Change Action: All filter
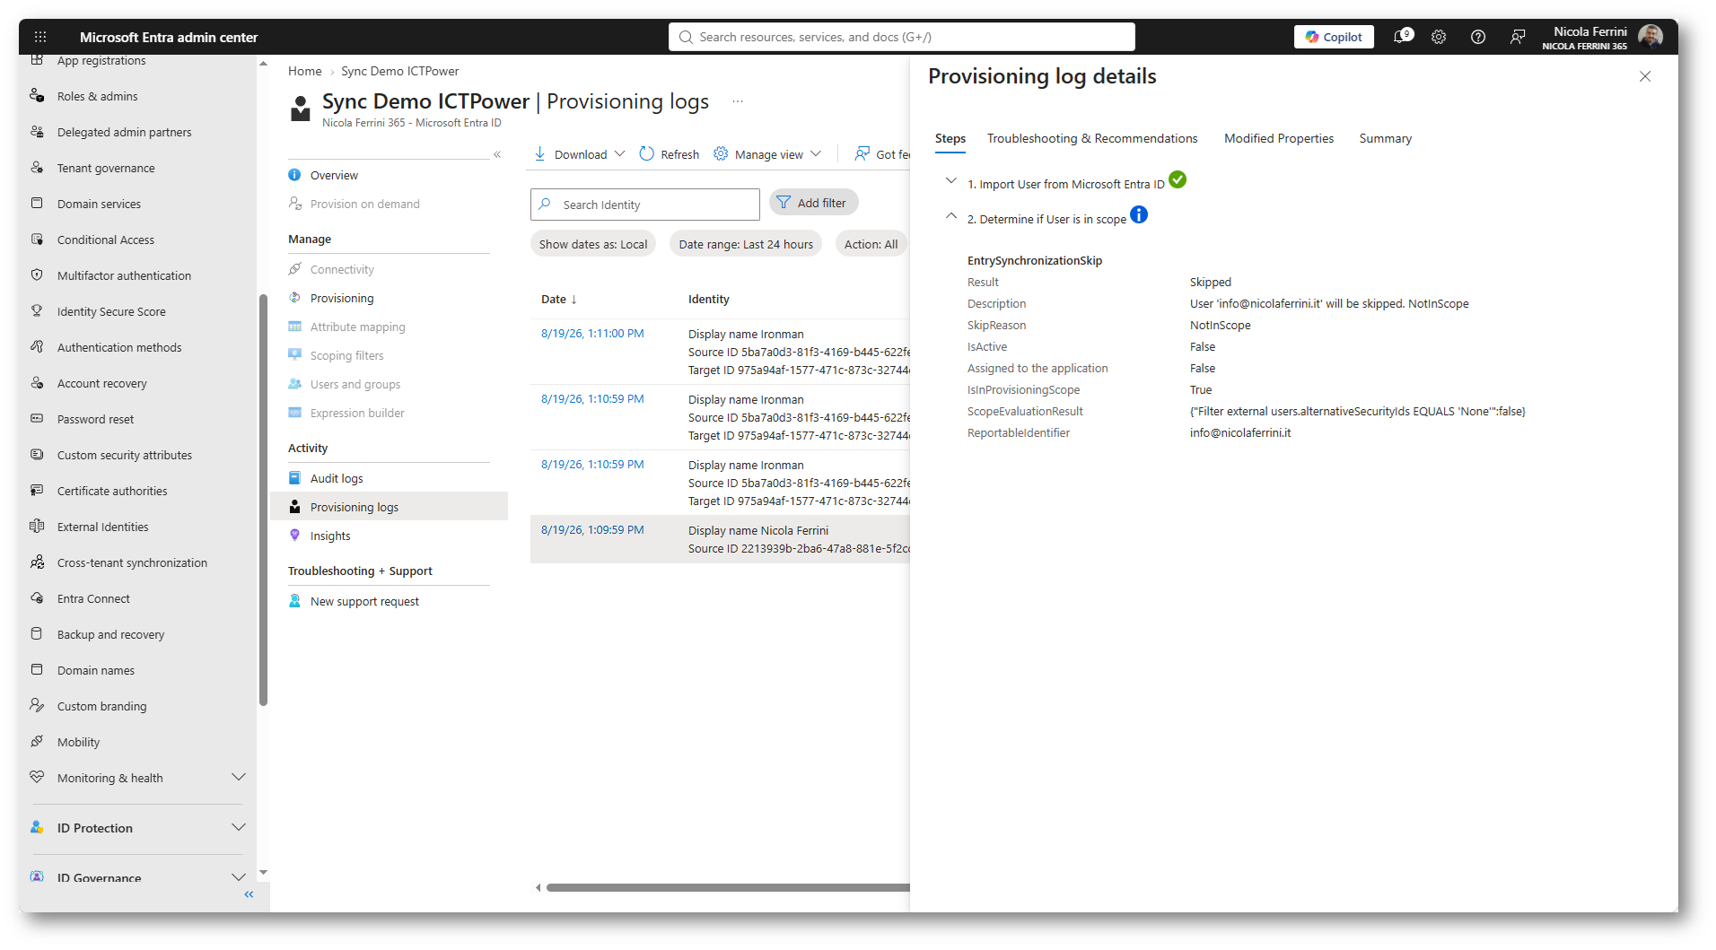The image size is (1716, 950). [871, 244]
